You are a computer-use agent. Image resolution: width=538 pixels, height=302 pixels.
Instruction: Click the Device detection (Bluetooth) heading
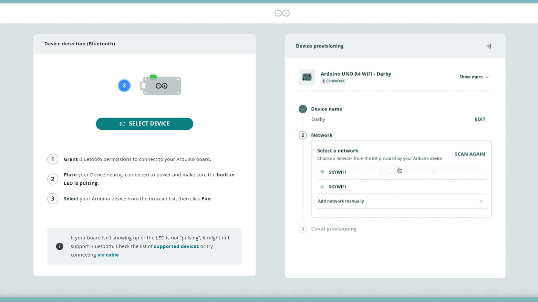pos(80,44)
